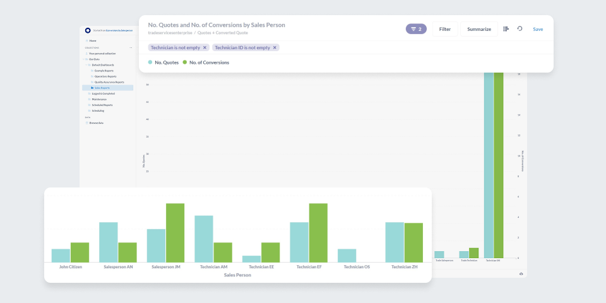Click Technician OS's blue quotes bar

[347, 256]
